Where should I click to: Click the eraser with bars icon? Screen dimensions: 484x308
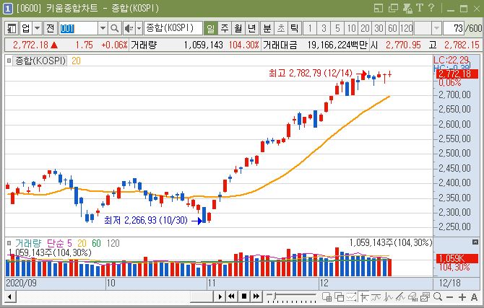pyautogui.click(x=412, y=297)
